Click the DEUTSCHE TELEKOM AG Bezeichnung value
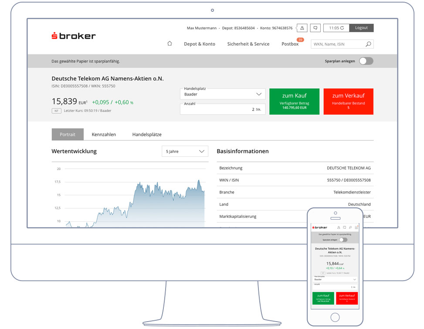Screen dimensions: 424x329 [x=349, y=168]
